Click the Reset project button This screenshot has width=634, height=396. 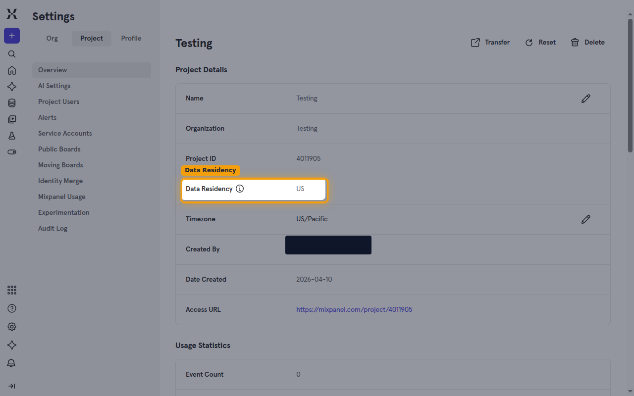point(540,43)
